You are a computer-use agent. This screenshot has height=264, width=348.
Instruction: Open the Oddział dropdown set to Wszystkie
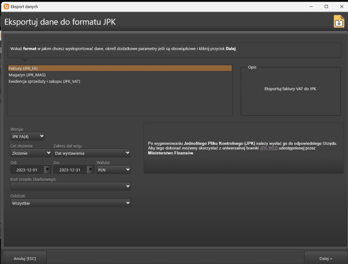[x=70, y=203]
